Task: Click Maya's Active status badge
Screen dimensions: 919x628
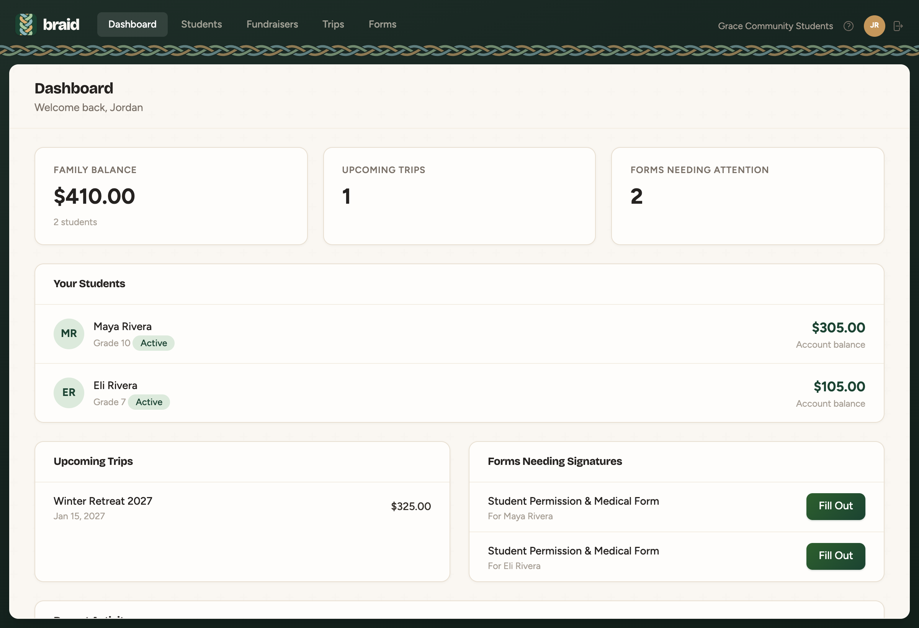Action: pyautogui.click(x=154, y=343)
